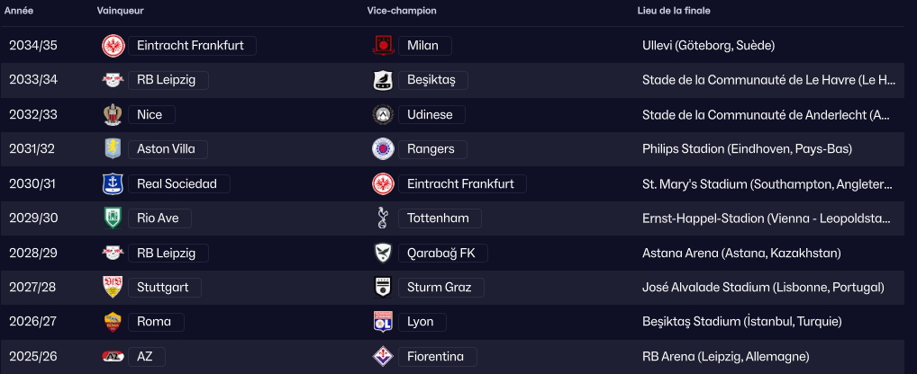
Task: Sort table by Année column header
Action: point(19,11)
